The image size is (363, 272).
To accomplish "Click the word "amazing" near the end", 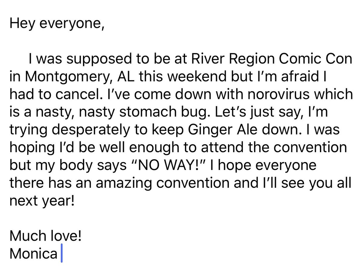I will click(x=124, y=183).
